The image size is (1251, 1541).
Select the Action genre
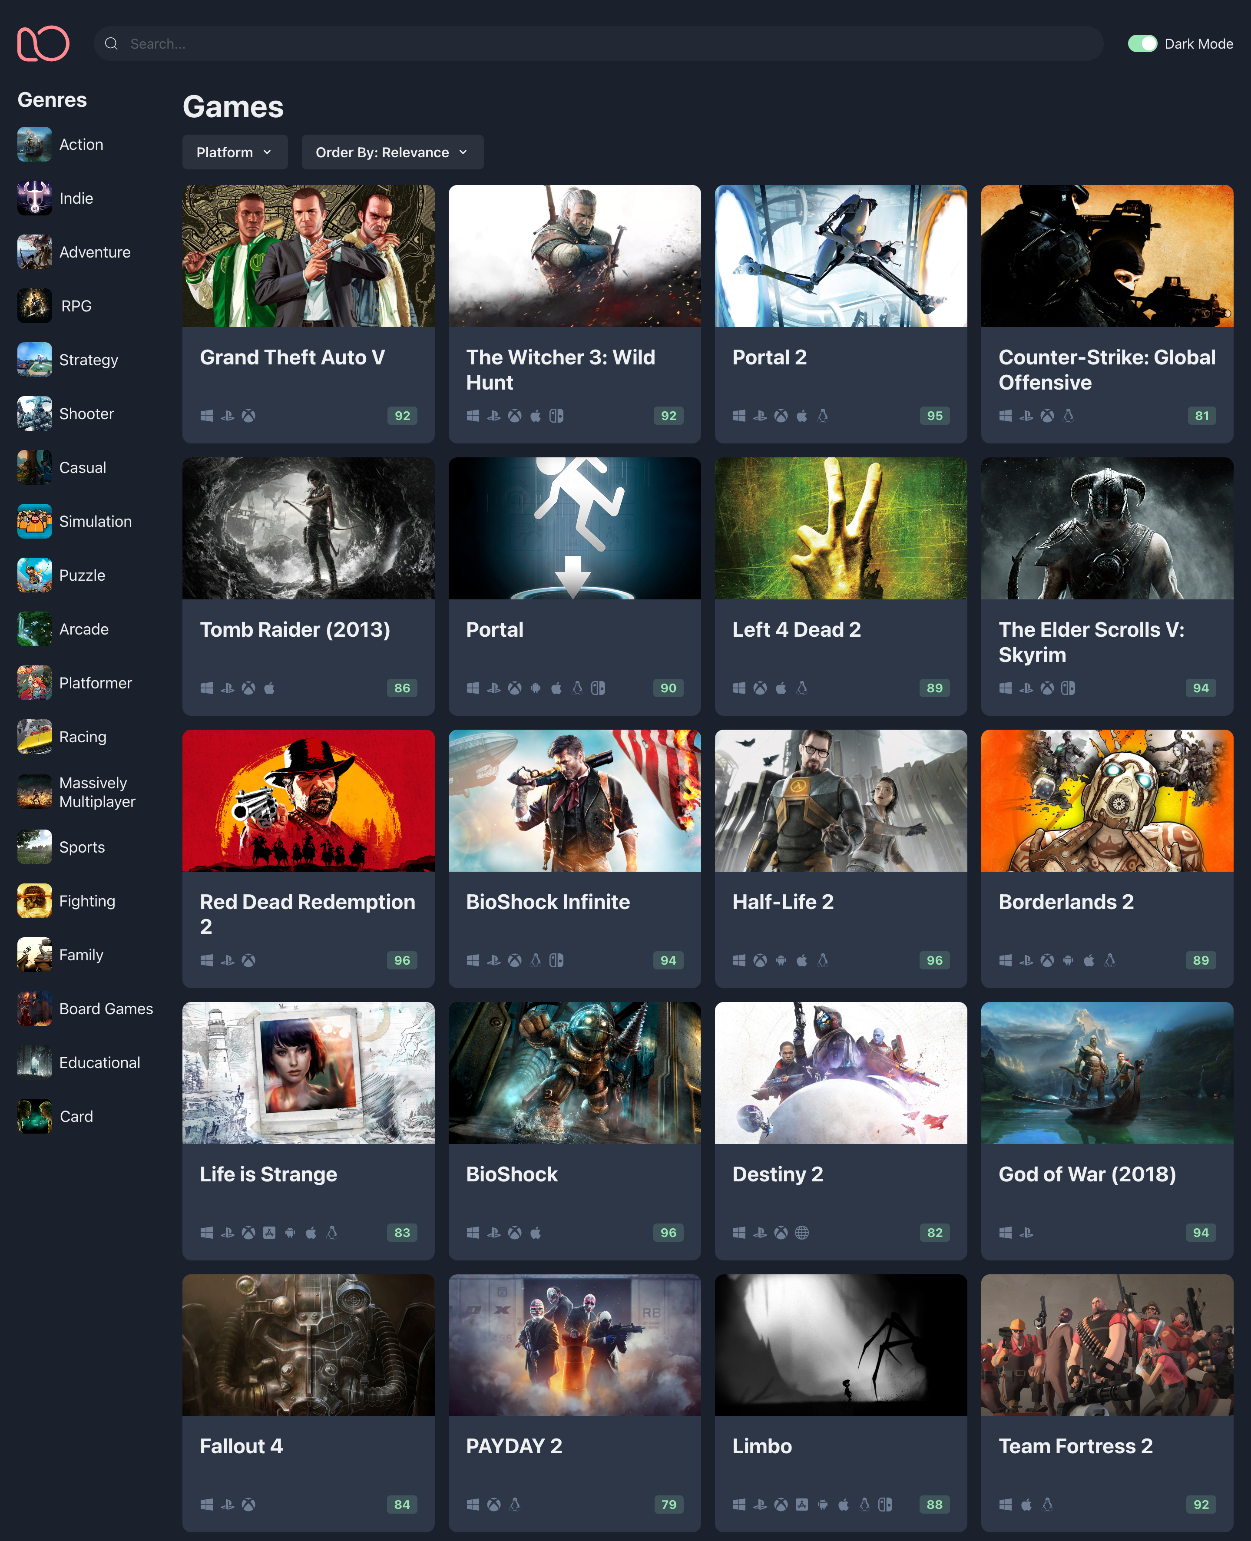pyautogui.click(x=81, y=144)
